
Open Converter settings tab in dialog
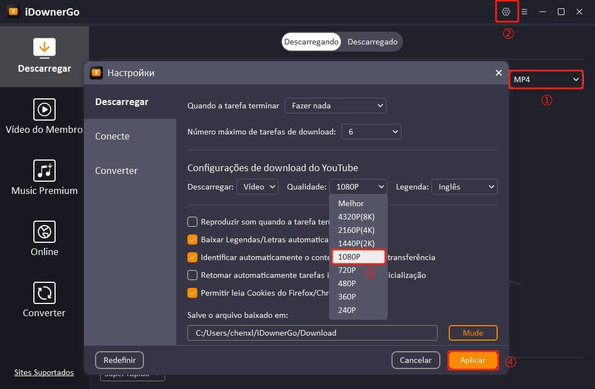[x=130, y=171]
